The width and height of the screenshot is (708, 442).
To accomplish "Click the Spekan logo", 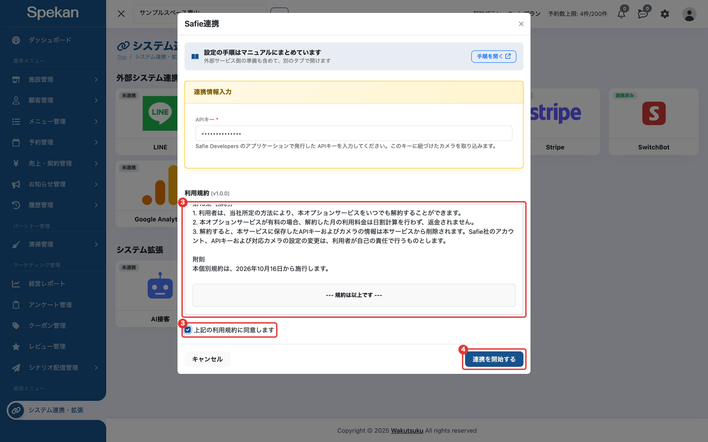I will click(53, 13).
